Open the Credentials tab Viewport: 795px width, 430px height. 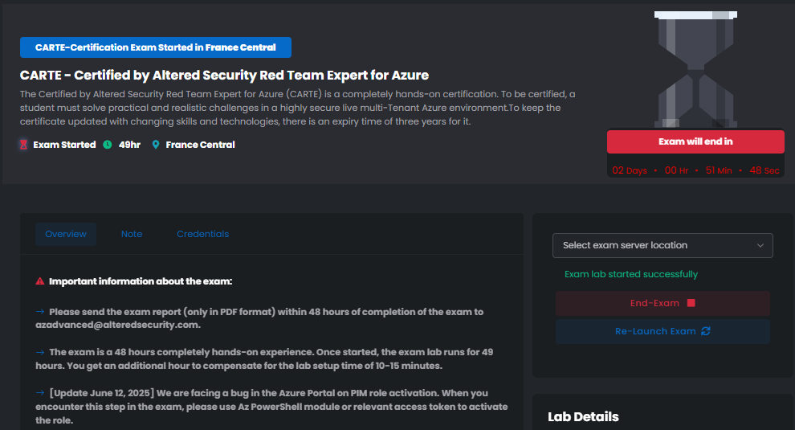tap(203, 234)
